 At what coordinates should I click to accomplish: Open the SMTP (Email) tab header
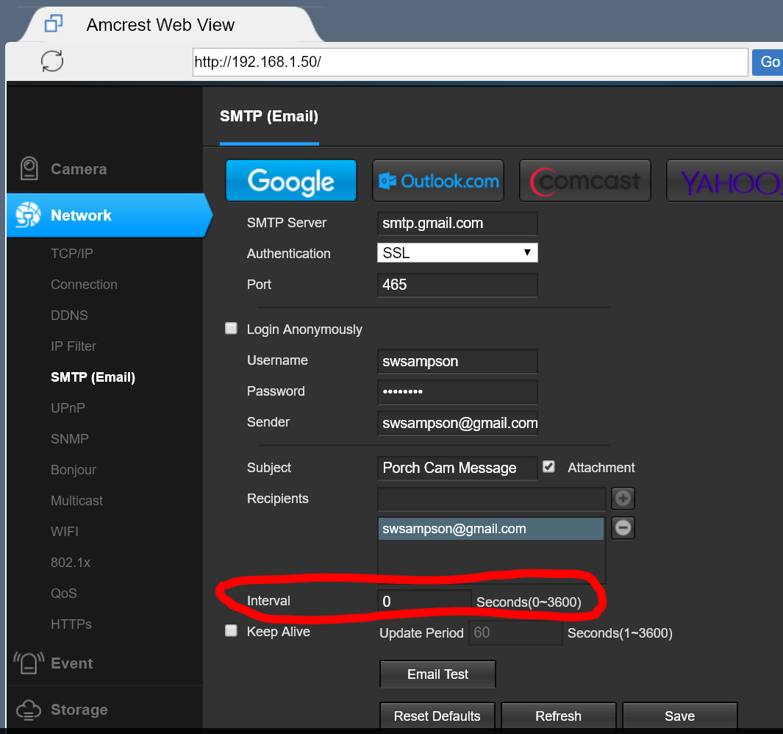coord(269,116)
